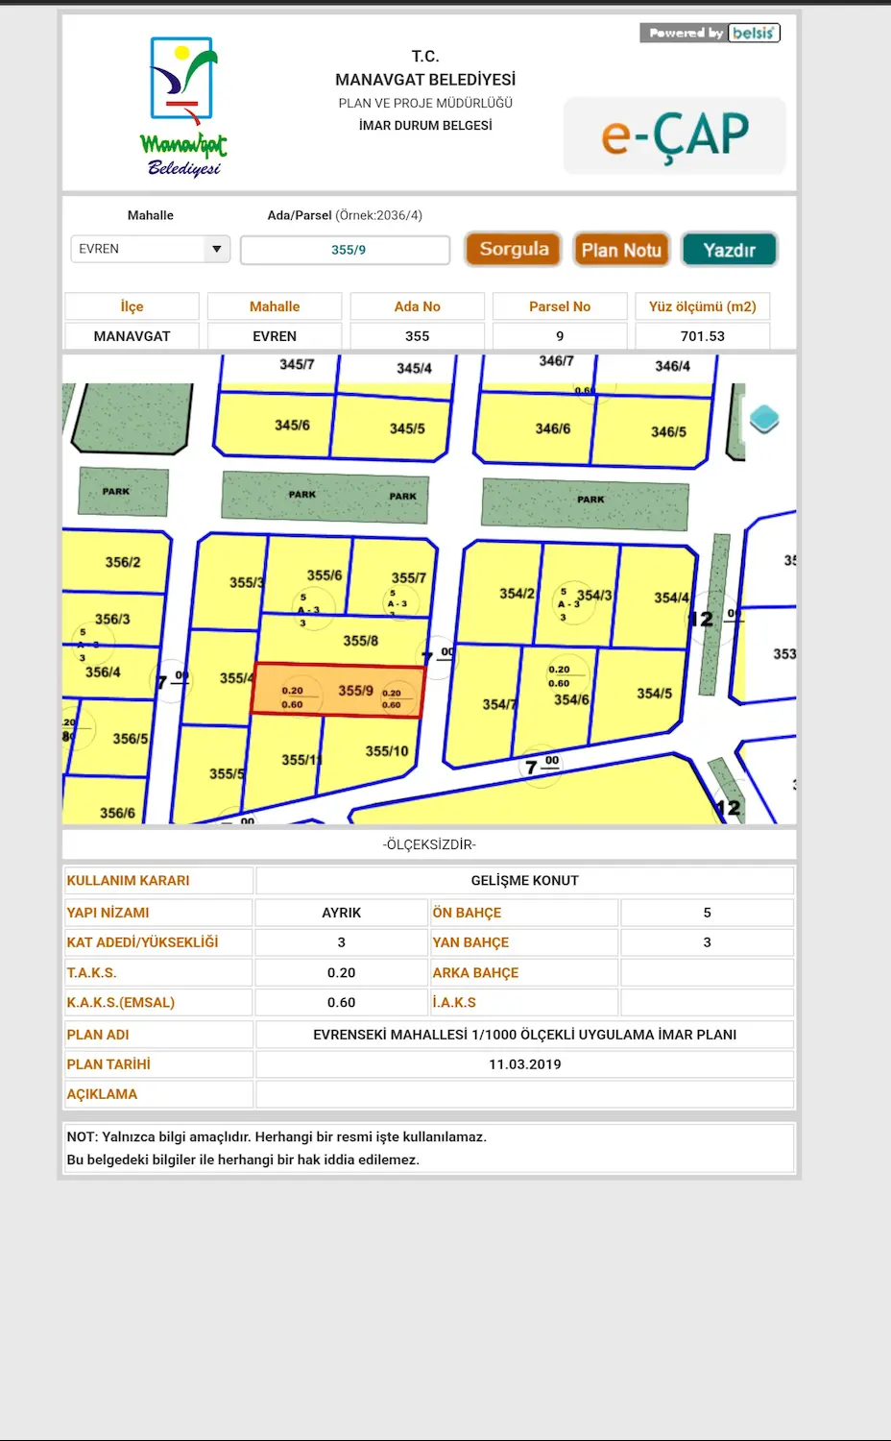The height and width of the screenshot is (1441, 891).
Task: Click the İ.A.K.S label
Action: click(454, 1002)
